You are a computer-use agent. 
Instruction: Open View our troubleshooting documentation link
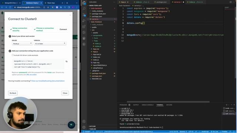click(48, 81)
